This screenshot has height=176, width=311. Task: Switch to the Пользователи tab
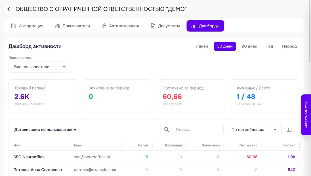72,26
